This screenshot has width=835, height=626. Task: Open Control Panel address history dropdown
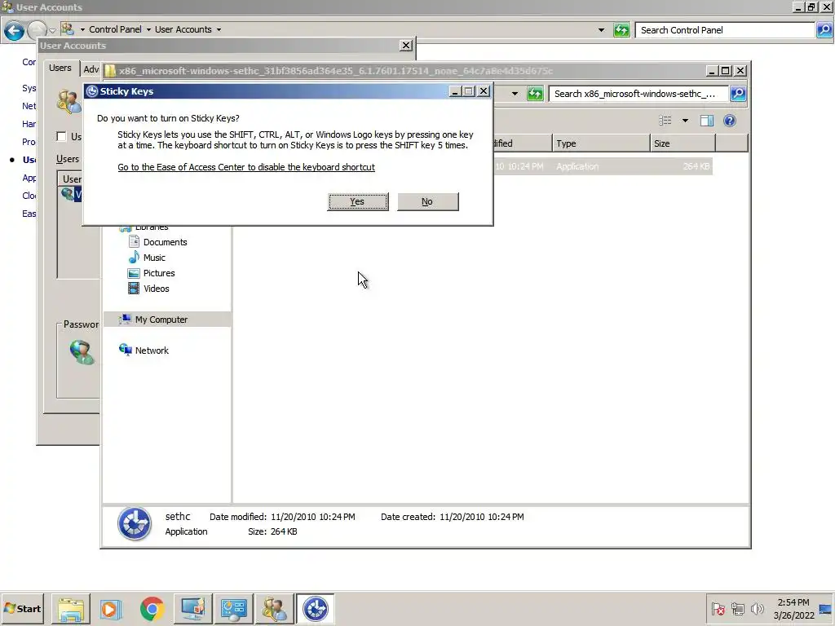(601, 30)
